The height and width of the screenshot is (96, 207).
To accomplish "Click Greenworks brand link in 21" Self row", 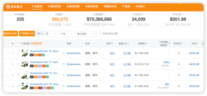I will tap(74, 64).
